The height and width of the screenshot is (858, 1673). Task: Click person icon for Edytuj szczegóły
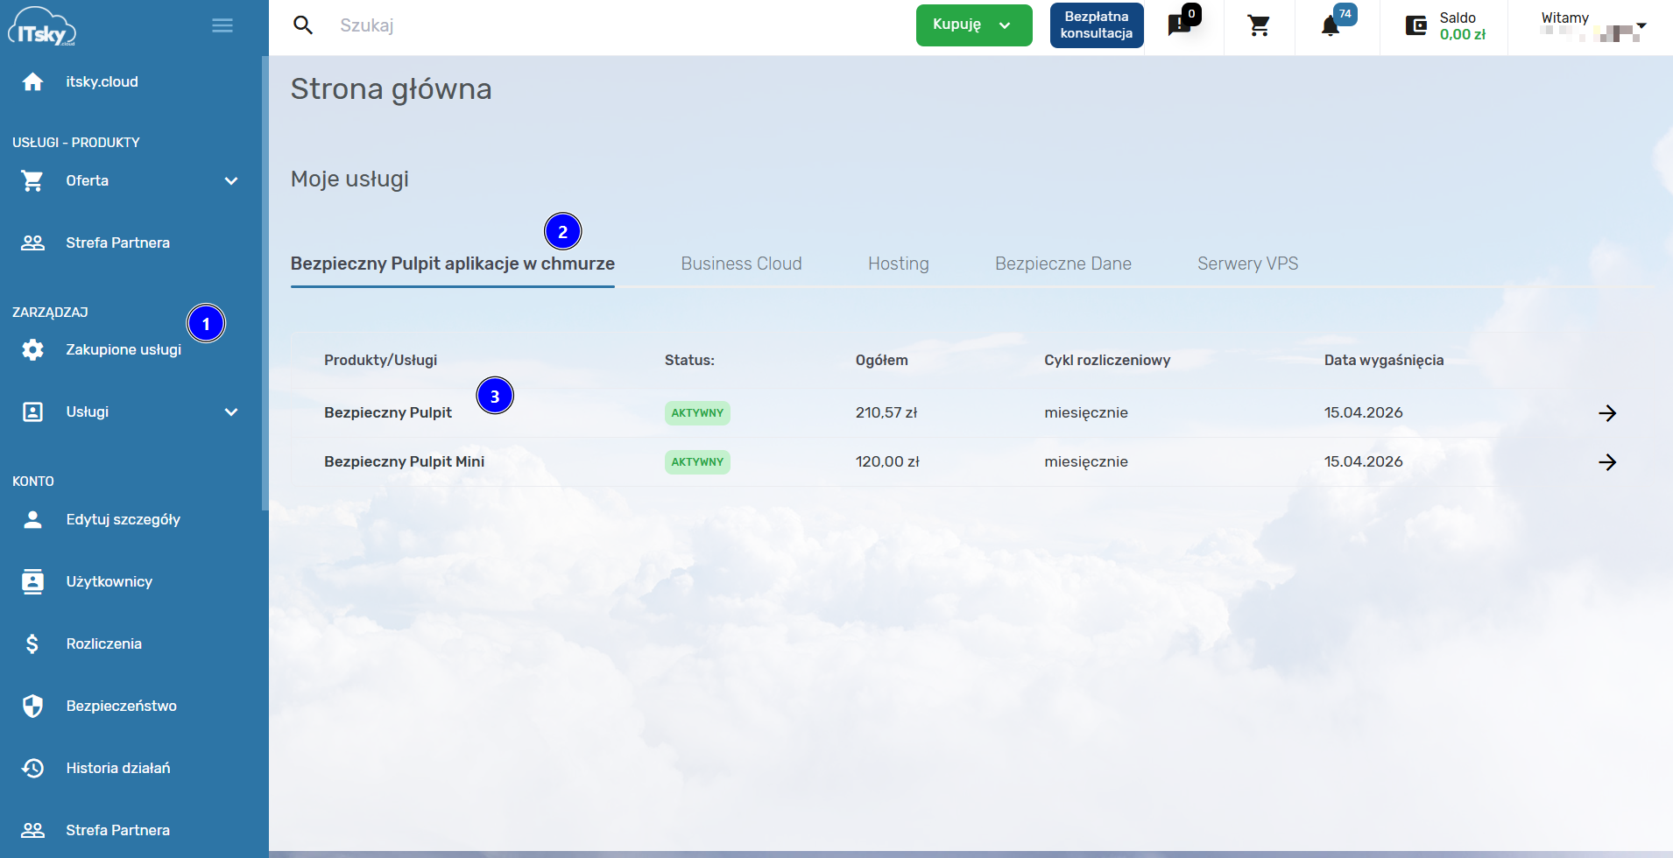click(32, 519)
